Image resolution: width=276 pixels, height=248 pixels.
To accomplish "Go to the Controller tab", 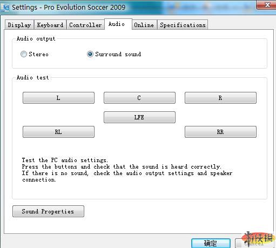I will tap(85, 25).
